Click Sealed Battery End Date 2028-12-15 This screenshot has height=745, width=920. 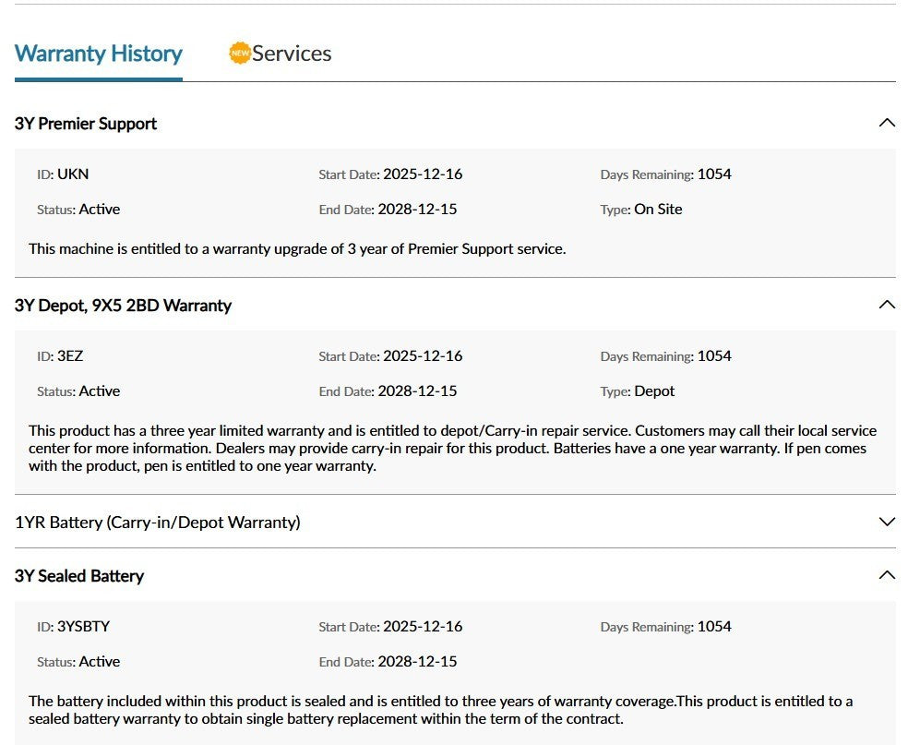point(417,662)
